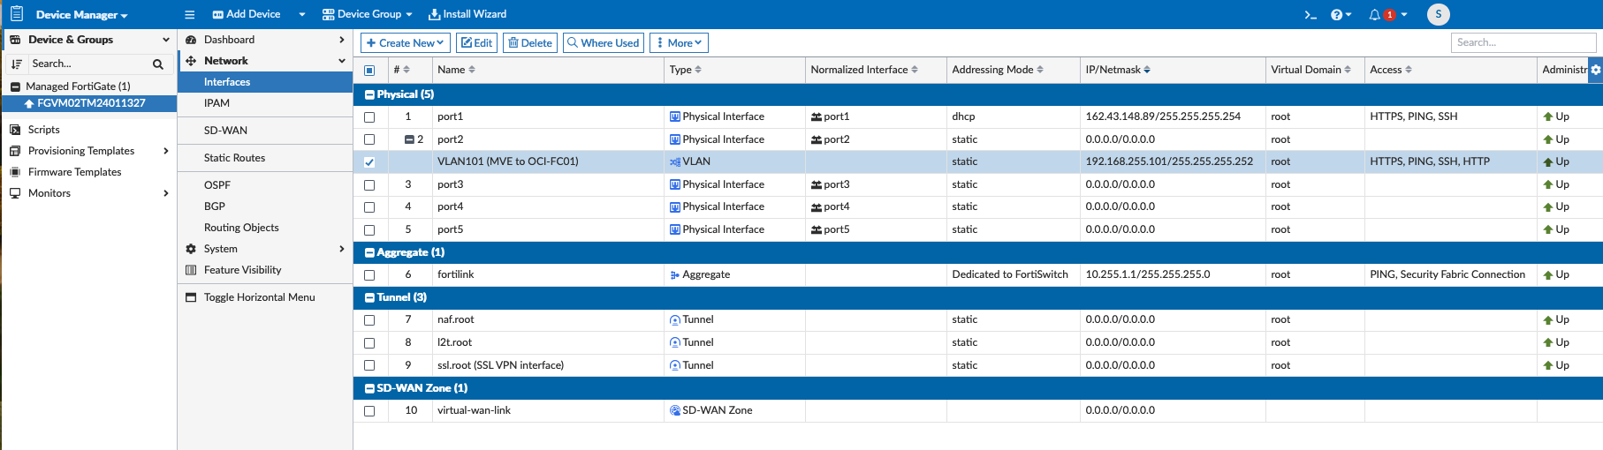Click the SD-WAN Zone icon for virtual-wan-link
This screenshot has width=1603, height=450.
pos(675,410)
